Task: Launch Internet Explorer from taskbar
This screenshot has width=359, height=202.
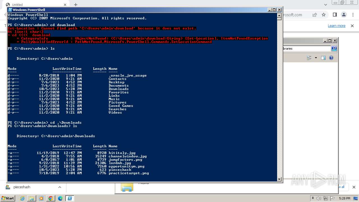Action: click(x=22, y=198)
